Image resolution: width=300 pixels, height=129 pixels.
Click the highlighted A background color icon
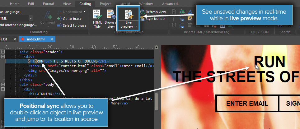190,18
